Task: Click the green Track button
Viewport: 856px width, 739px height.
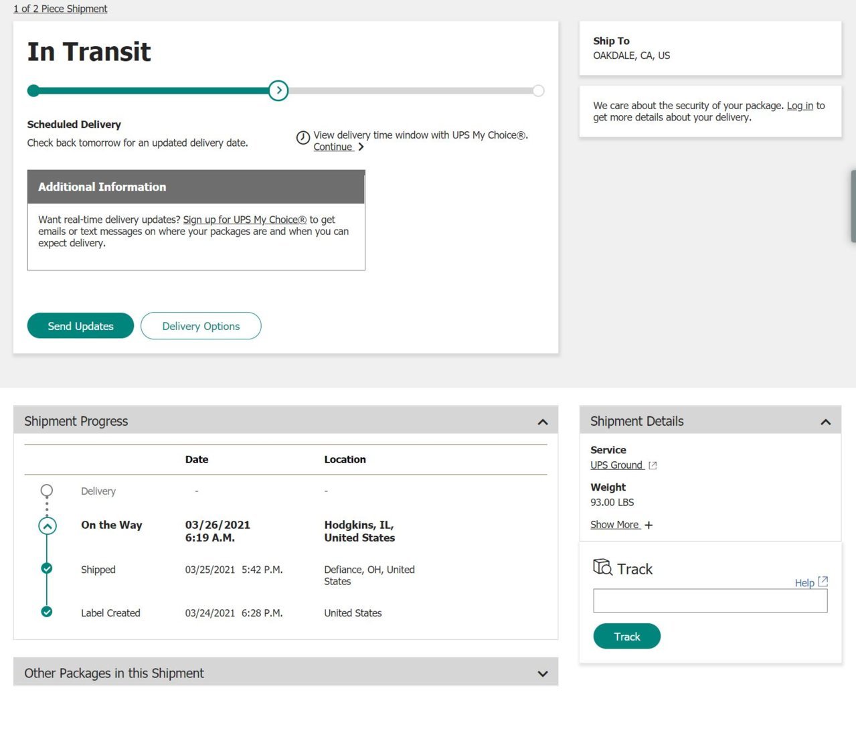Action: (x=627, y=637)
